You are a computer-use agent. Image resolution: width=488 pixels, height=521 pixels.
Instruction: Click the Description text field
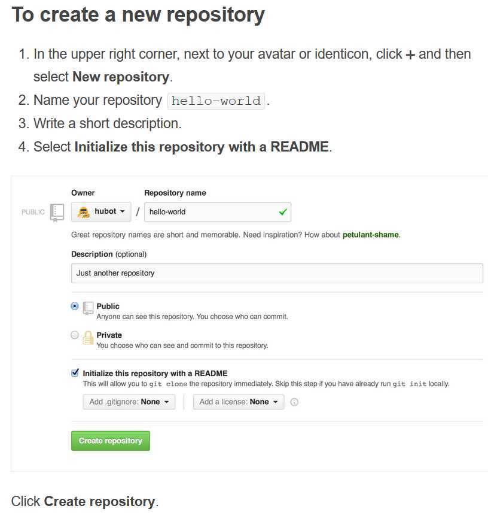[x=277, y=273]
